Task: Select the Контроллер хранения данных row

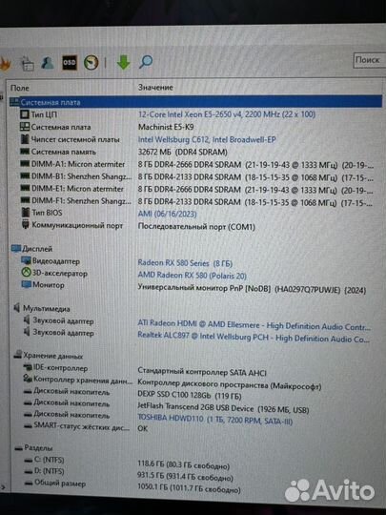Action: click(77, 380)
